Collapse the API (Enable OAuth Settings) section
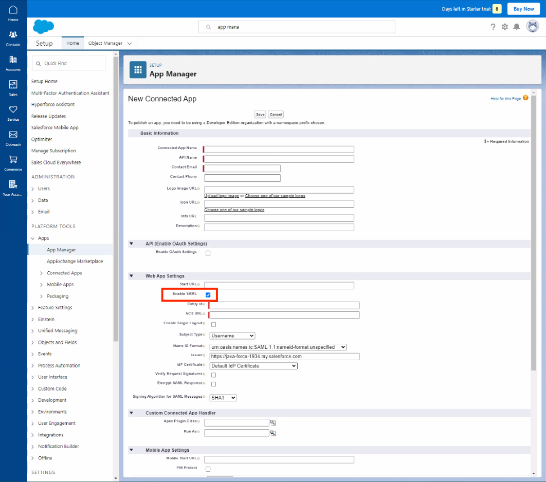Viewport: 546px width, 482px height. 131,244
